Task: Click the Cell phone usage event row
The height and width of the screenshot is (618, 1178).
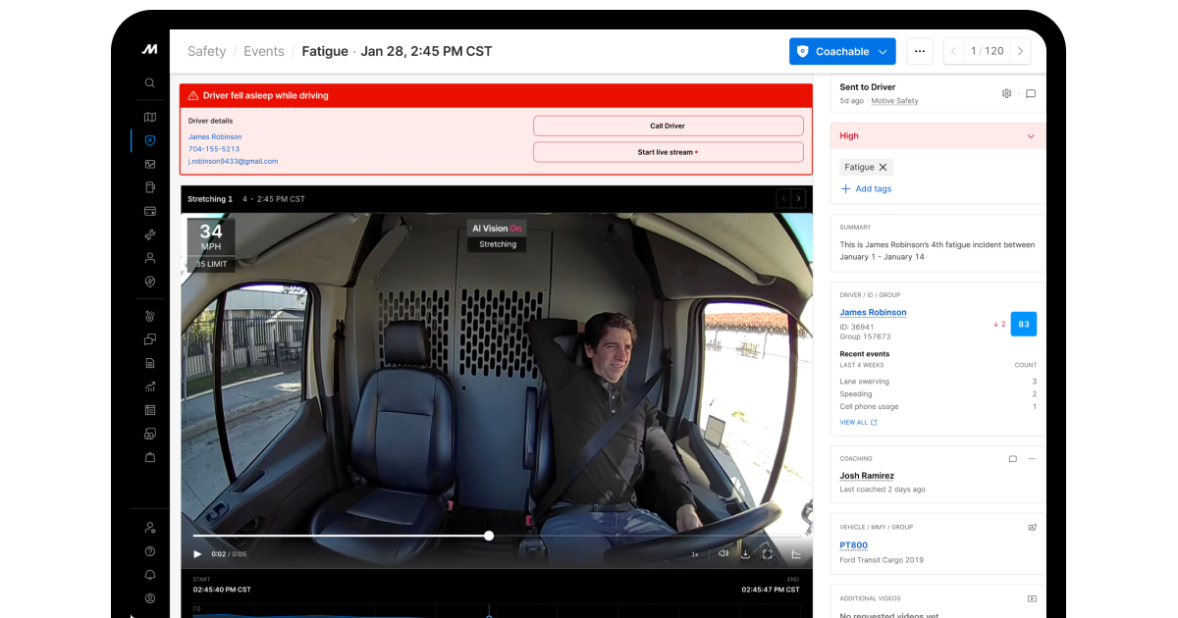Action: point(937,406)
